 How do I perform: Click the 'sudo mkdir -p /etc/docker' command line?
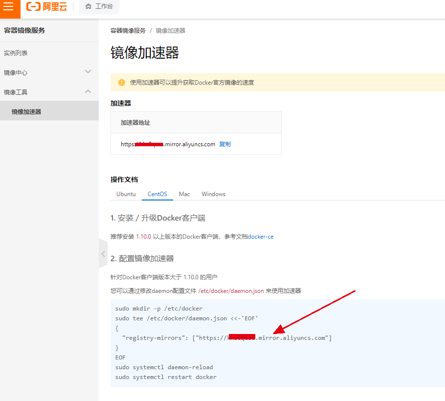coord(159,309)
